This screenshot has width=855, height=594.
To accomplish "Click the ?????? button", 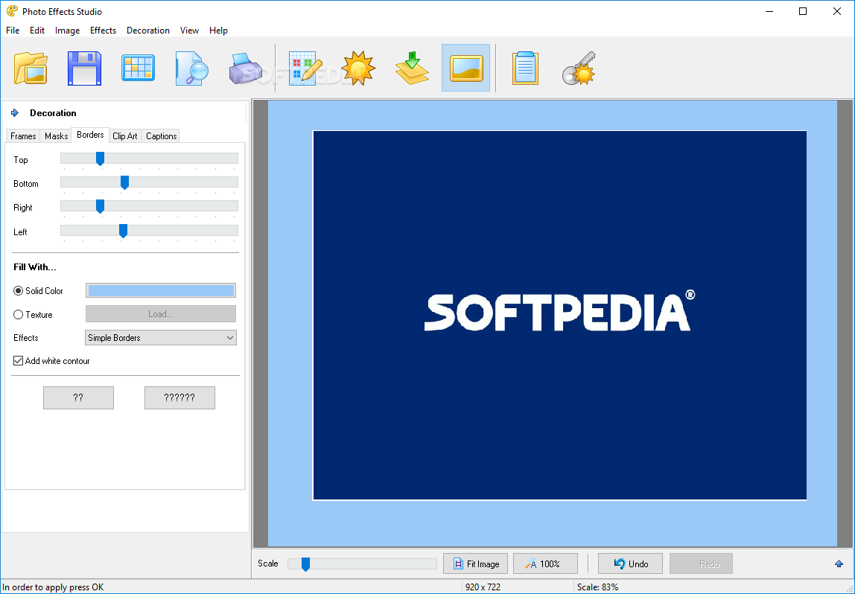I will pyautogui.click(x=180, y=397).
